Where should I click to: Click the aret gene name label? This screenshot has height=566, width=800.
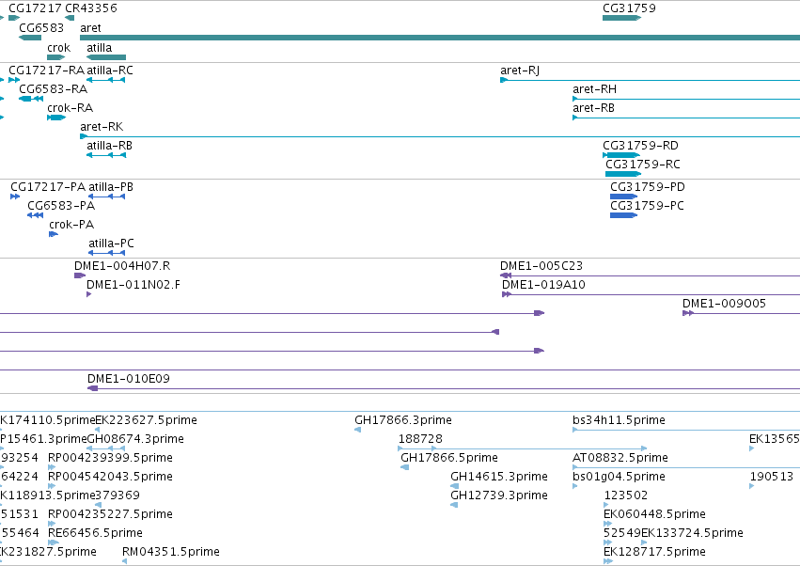tap(90, 28)
